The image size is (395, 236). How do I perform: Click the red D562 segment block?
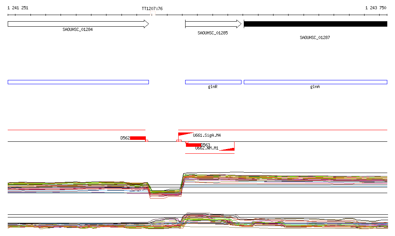138,138
